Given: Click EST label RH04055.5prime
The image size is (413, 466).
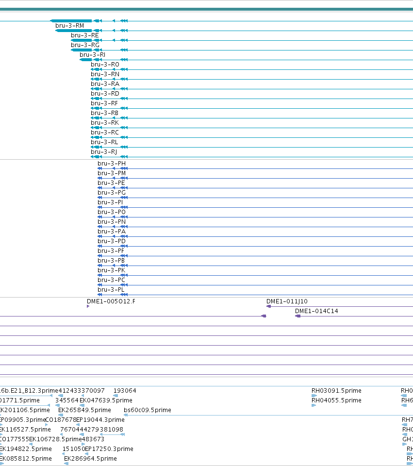Looking at the screenshot, I should pyautogui.click(x=337, y=400).
